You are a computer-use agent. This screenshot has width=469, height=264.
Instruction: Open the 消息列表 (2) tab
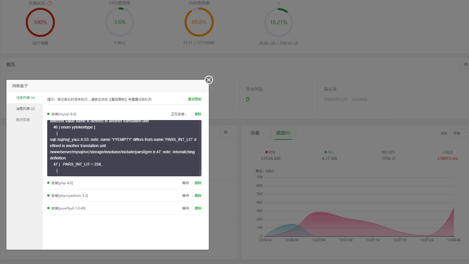(25, 109)
